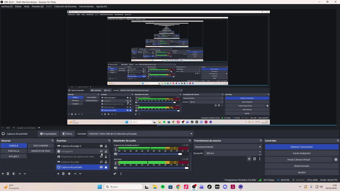Increase transition Duración with up arrow
The height and width of the screenshot is (191, 340).
(260, 152)
